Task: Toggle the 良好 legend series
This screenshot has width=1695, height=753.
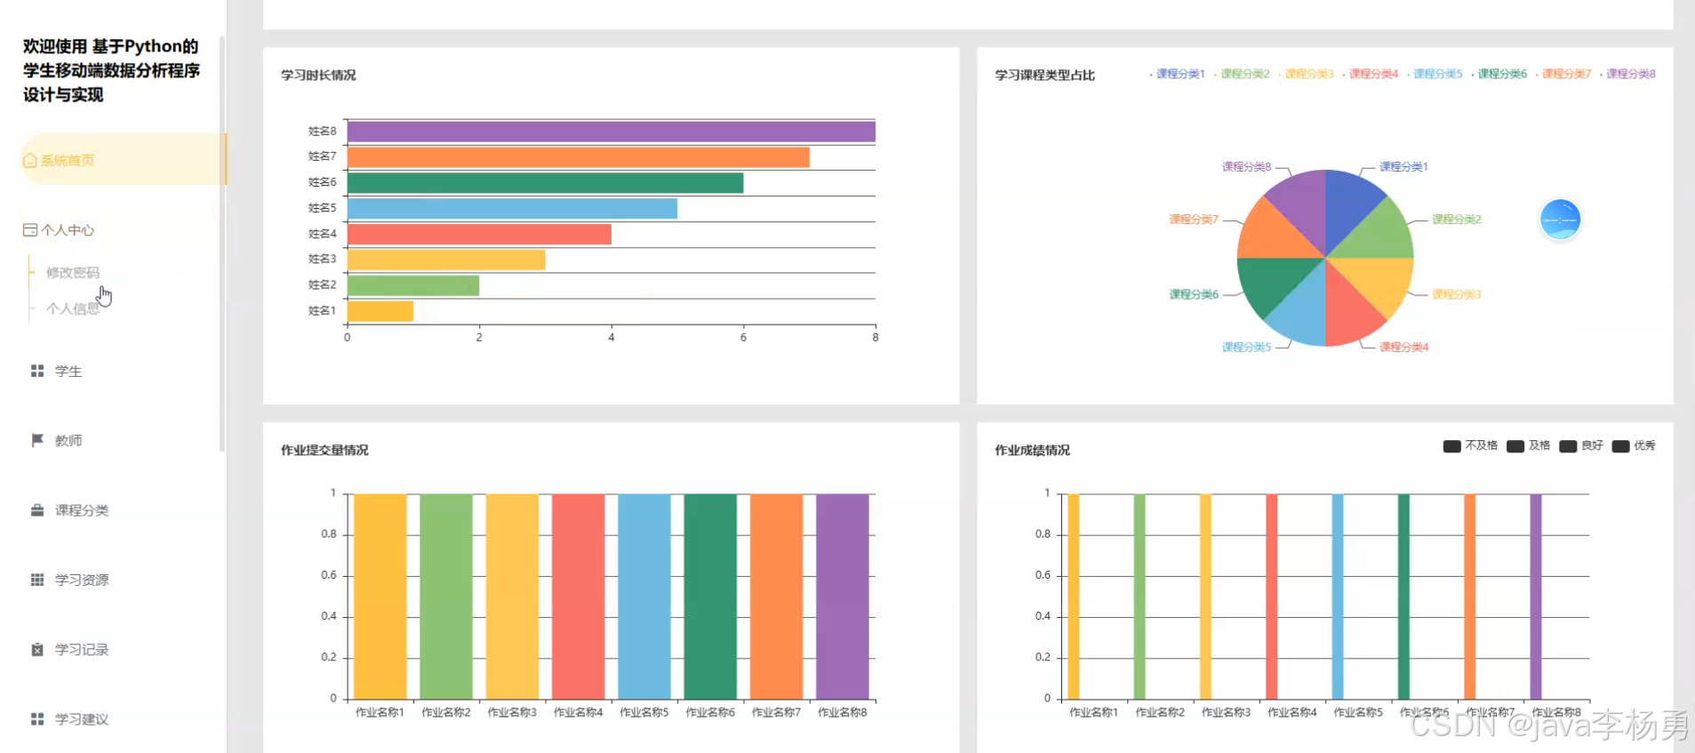Action: [1581, 445]
